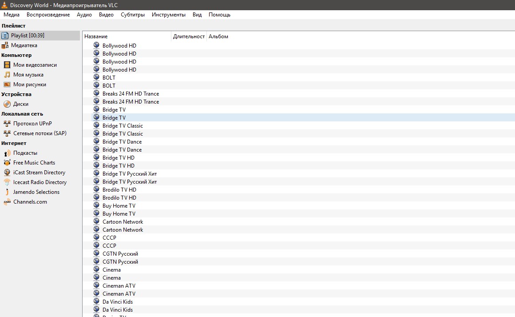Select the Моя музыка note icon
515x317 pixels.
click(7, 75)
